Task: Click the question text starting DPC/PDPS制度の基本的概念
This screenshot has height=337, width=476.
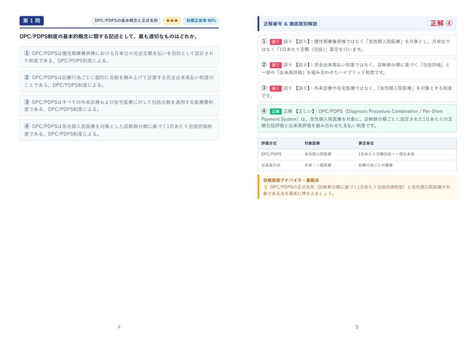Action: coord(109,36)
